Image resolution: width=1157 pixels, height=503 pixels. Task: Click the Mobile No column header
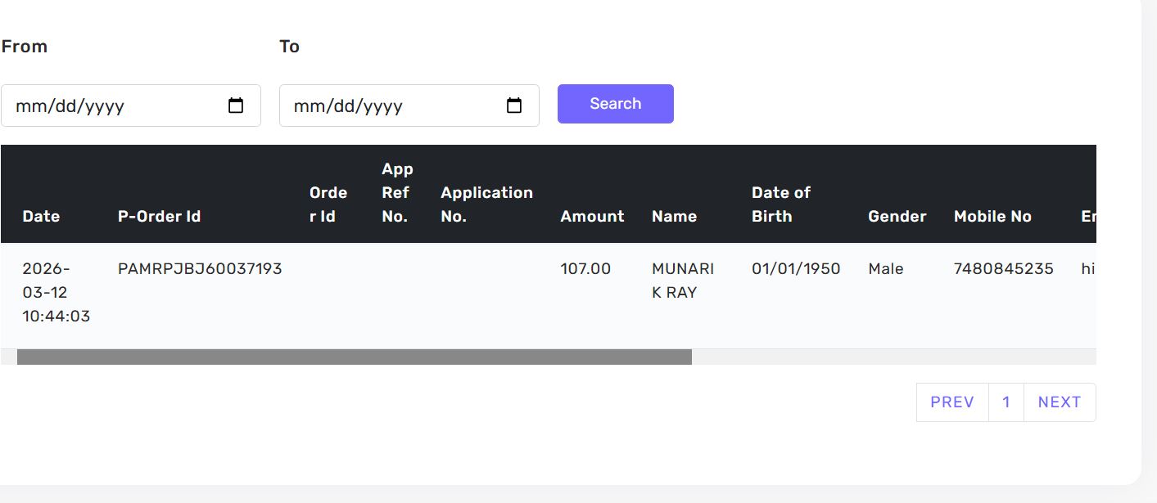tap(992, 216)
